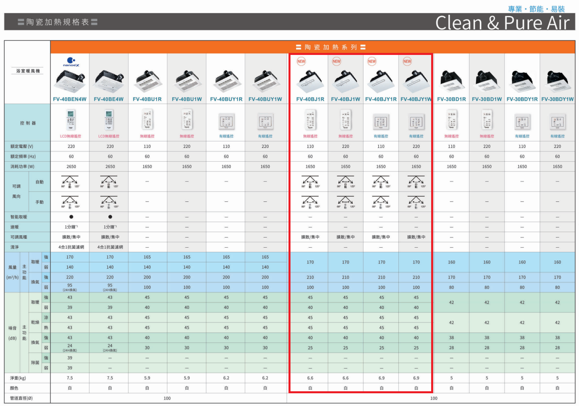579x406 pixels.
Task: Select the FV-30BDY1W model name
Action: (557, 99)
